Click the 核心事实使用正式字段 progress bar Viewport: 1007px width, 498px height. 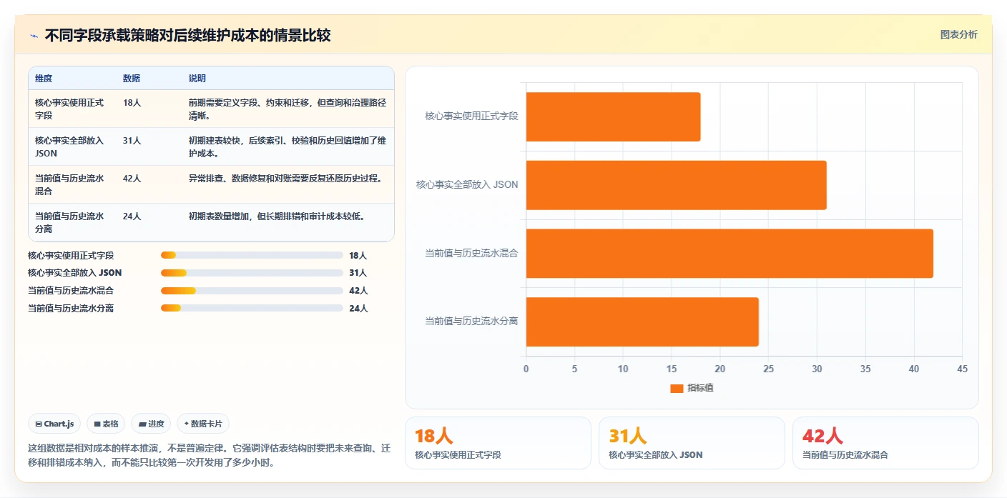[252, 255]
